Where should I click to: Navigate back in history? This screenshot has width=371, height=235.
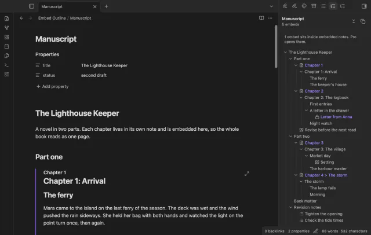21,18
